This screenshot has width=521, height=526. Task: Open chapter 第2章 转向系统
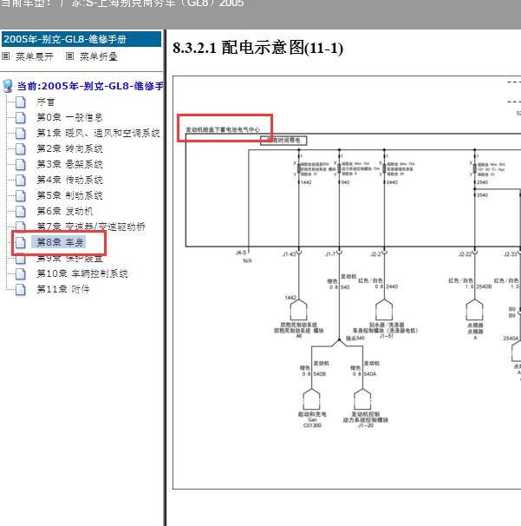tap(69, 148)
